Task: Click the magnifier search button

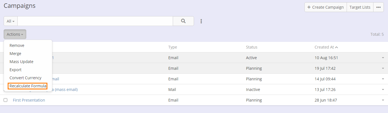Action: [183, 21]
